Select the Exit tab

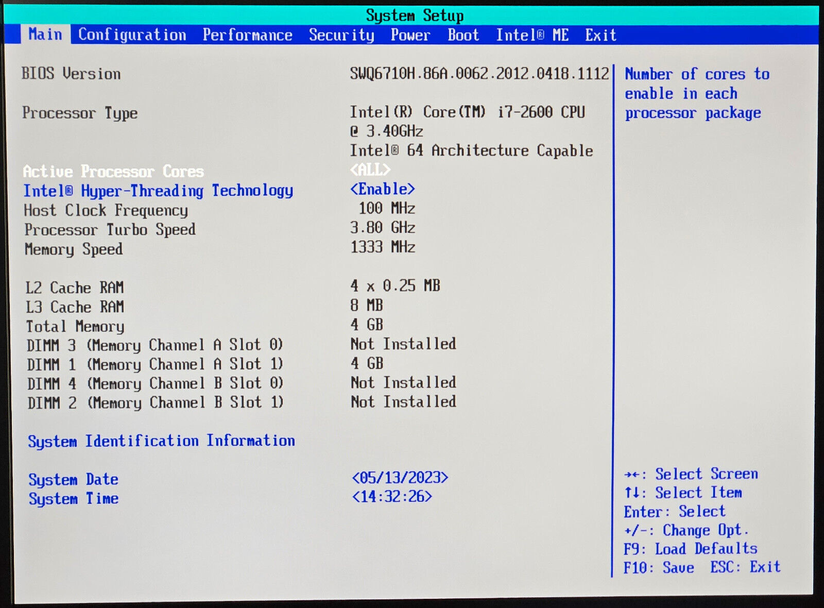601,35
